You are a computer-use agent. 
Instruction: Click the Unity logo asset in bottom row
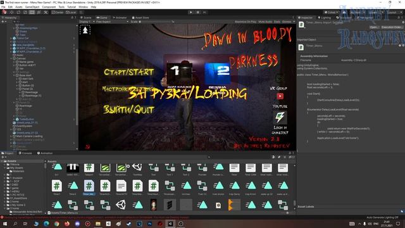[x=121, y=205]
